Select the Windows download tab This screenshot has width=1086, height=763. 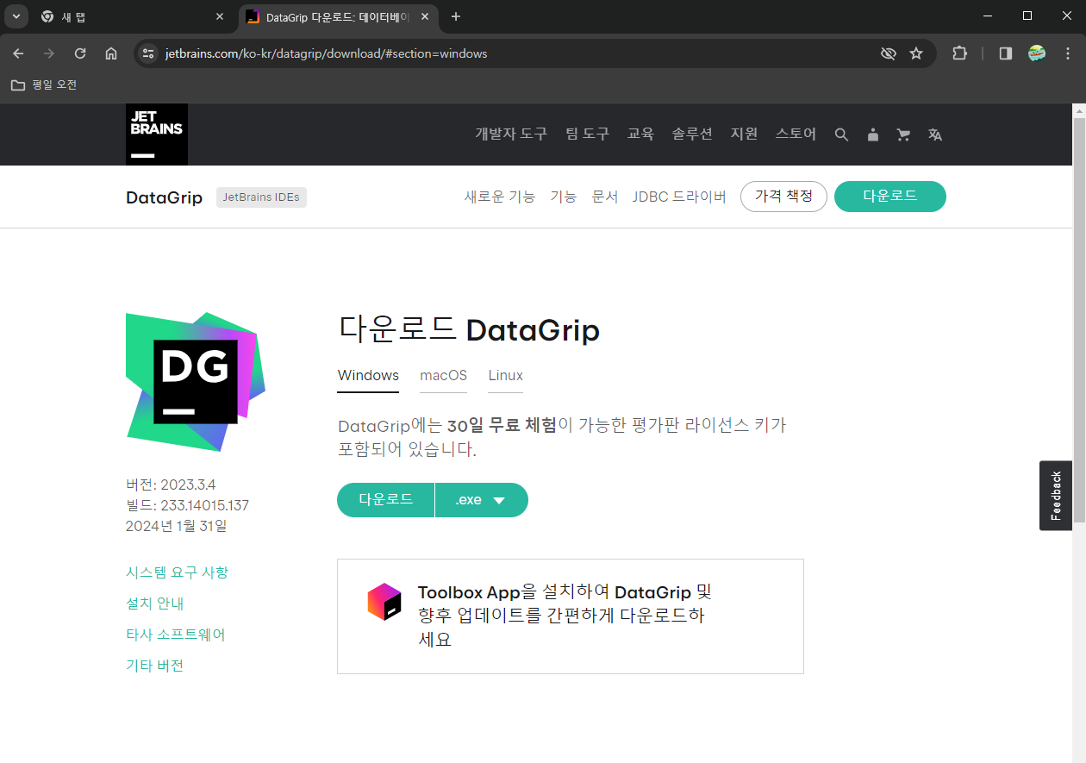(368, 376)
